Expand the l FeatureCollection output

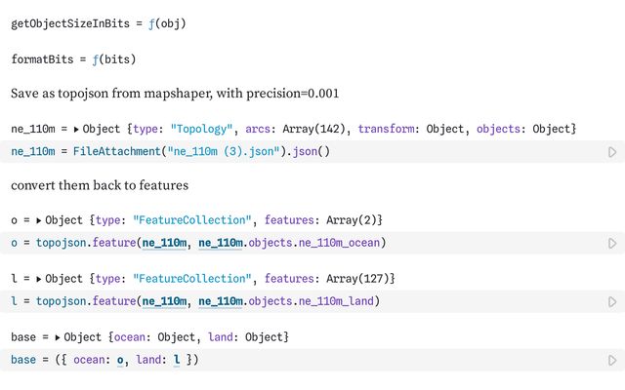(x=39, y=279)
